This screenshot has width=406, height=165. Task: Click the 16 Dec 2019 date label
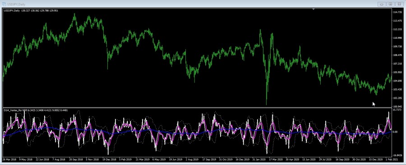point(242,160)
